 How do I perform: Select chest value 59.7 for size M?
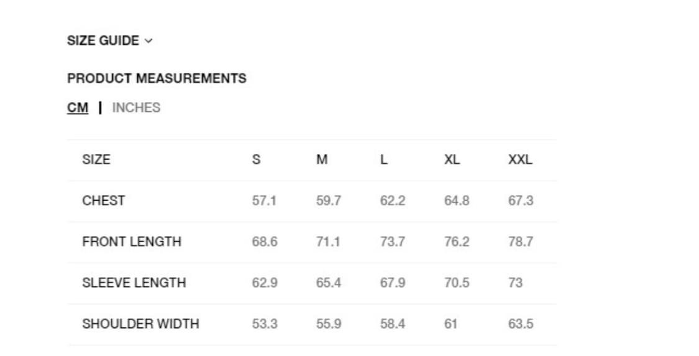tap(328, 201)
